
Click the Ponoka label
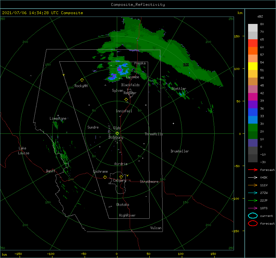coord(140,63)
